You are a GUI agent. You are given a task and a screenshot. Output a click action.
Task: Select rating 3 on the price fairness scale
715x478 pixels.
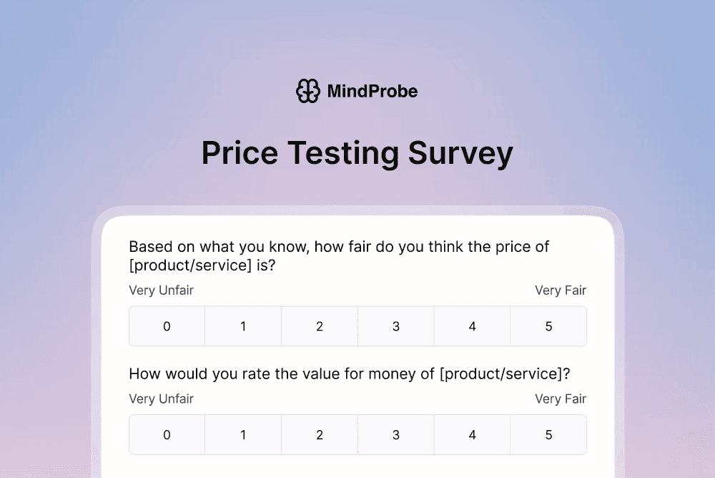(395, 326)
